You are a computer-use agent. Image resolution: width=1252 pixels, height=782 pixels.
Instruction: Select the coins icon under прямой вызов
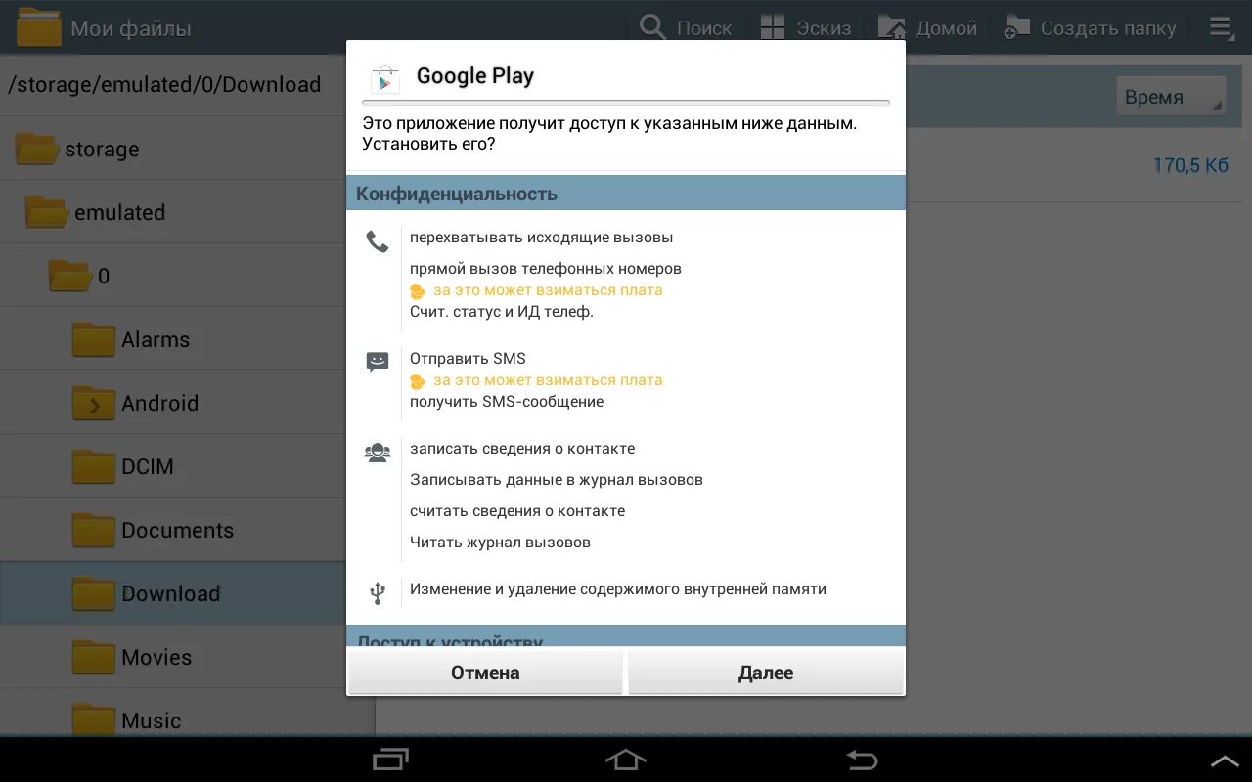pyautogui.click(x=418, y=291)
